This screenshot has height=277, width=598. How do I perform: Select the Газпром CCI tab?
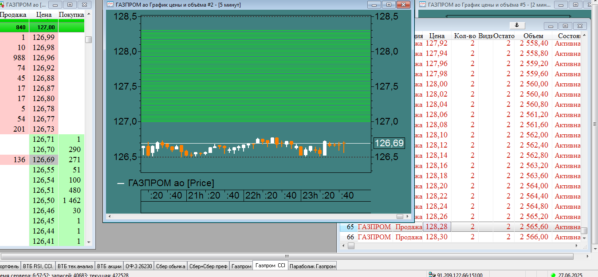click(270, 265)
